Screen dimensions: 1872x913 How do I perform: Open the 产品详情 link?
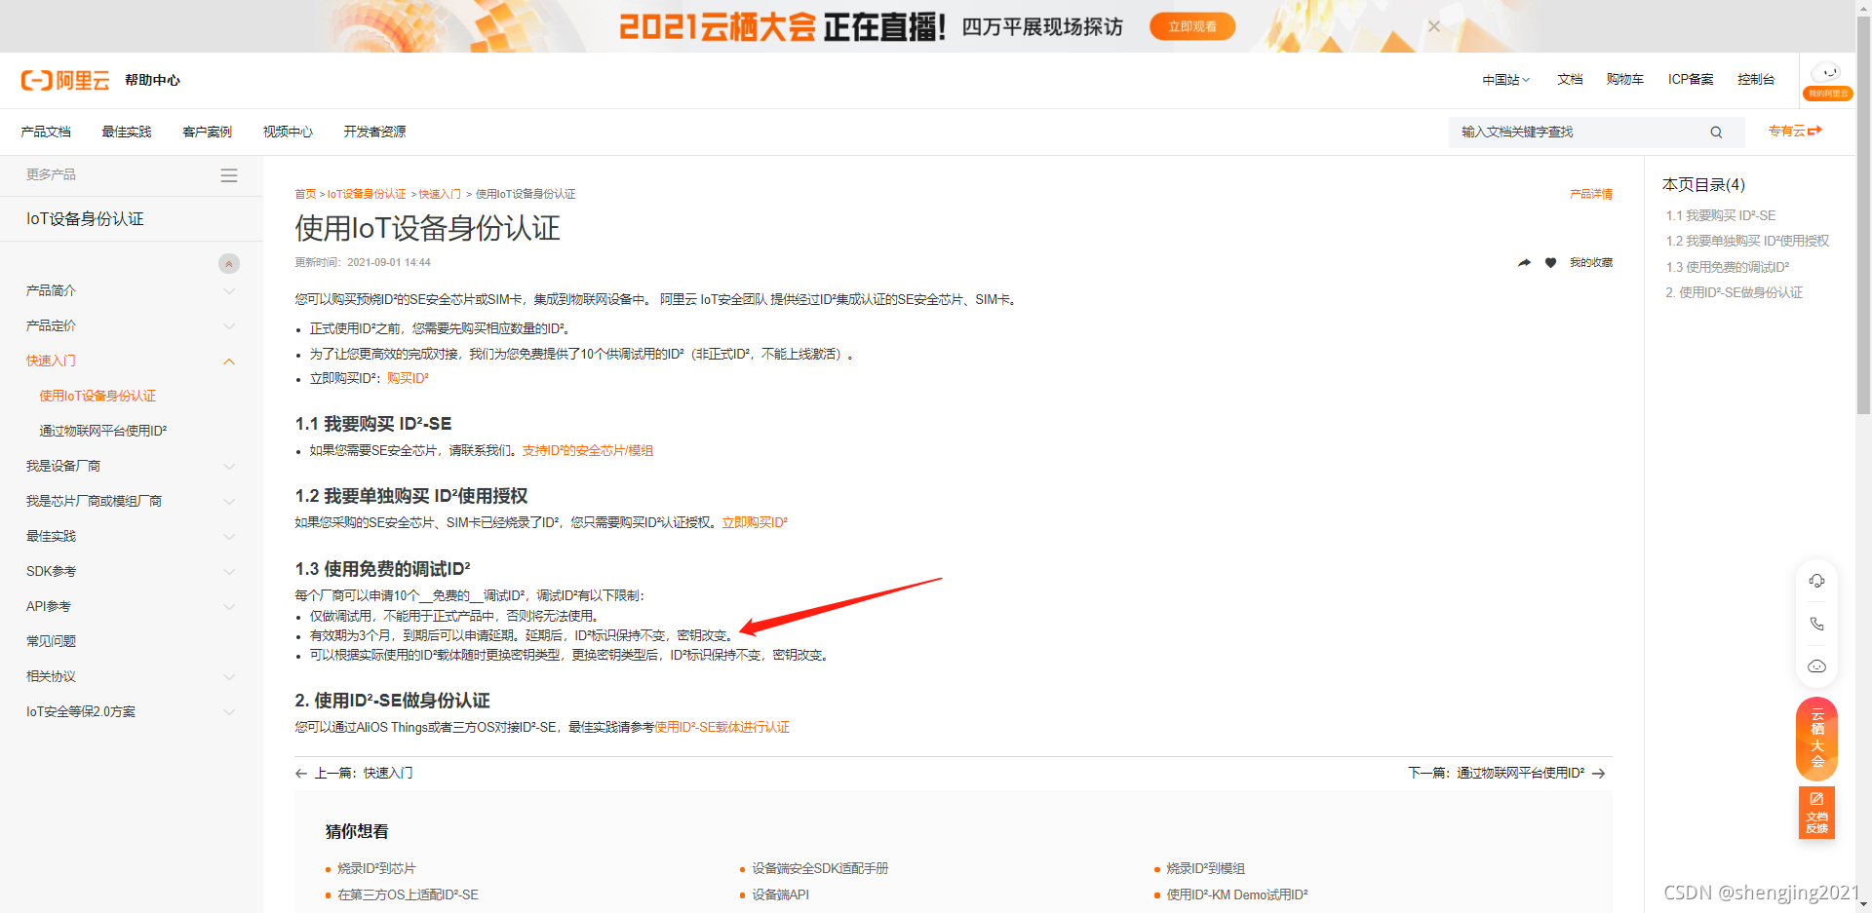click(x=1591, y=194)
